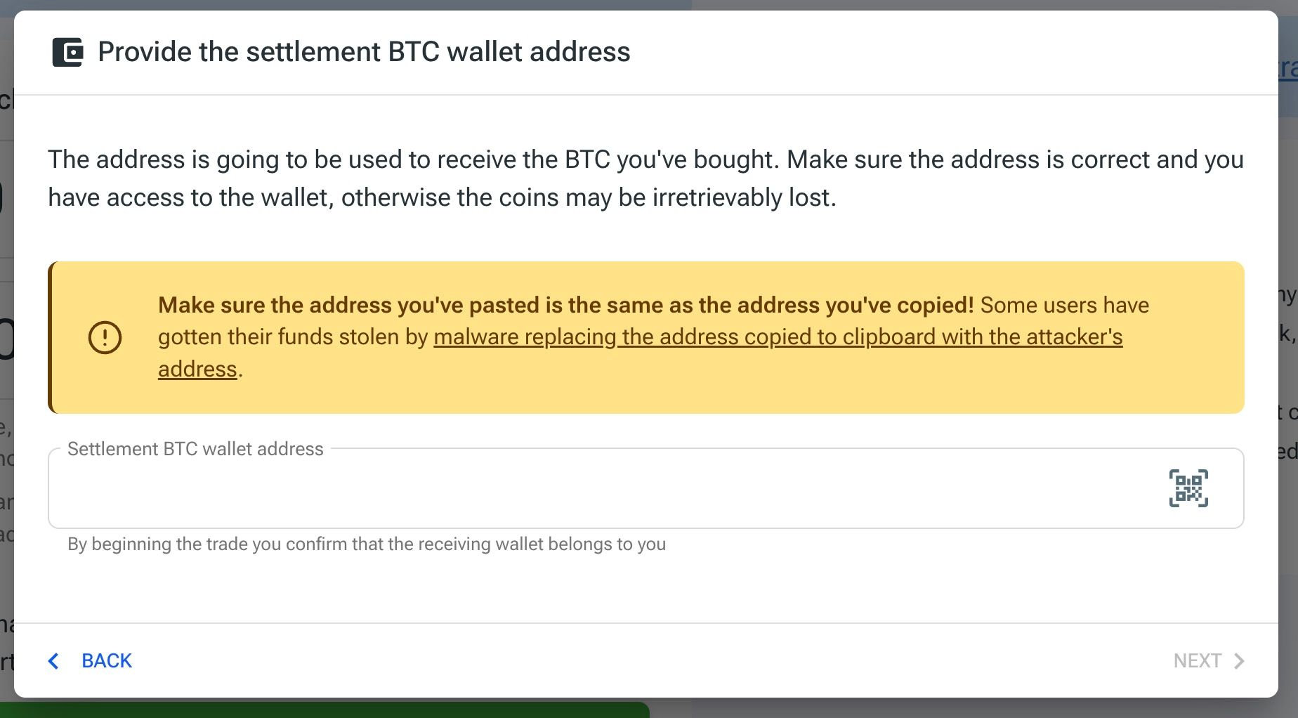Open the malware replacing clipboard address link
The height and width of the screenshot is (718, 1298).
[x=778, y=337]
